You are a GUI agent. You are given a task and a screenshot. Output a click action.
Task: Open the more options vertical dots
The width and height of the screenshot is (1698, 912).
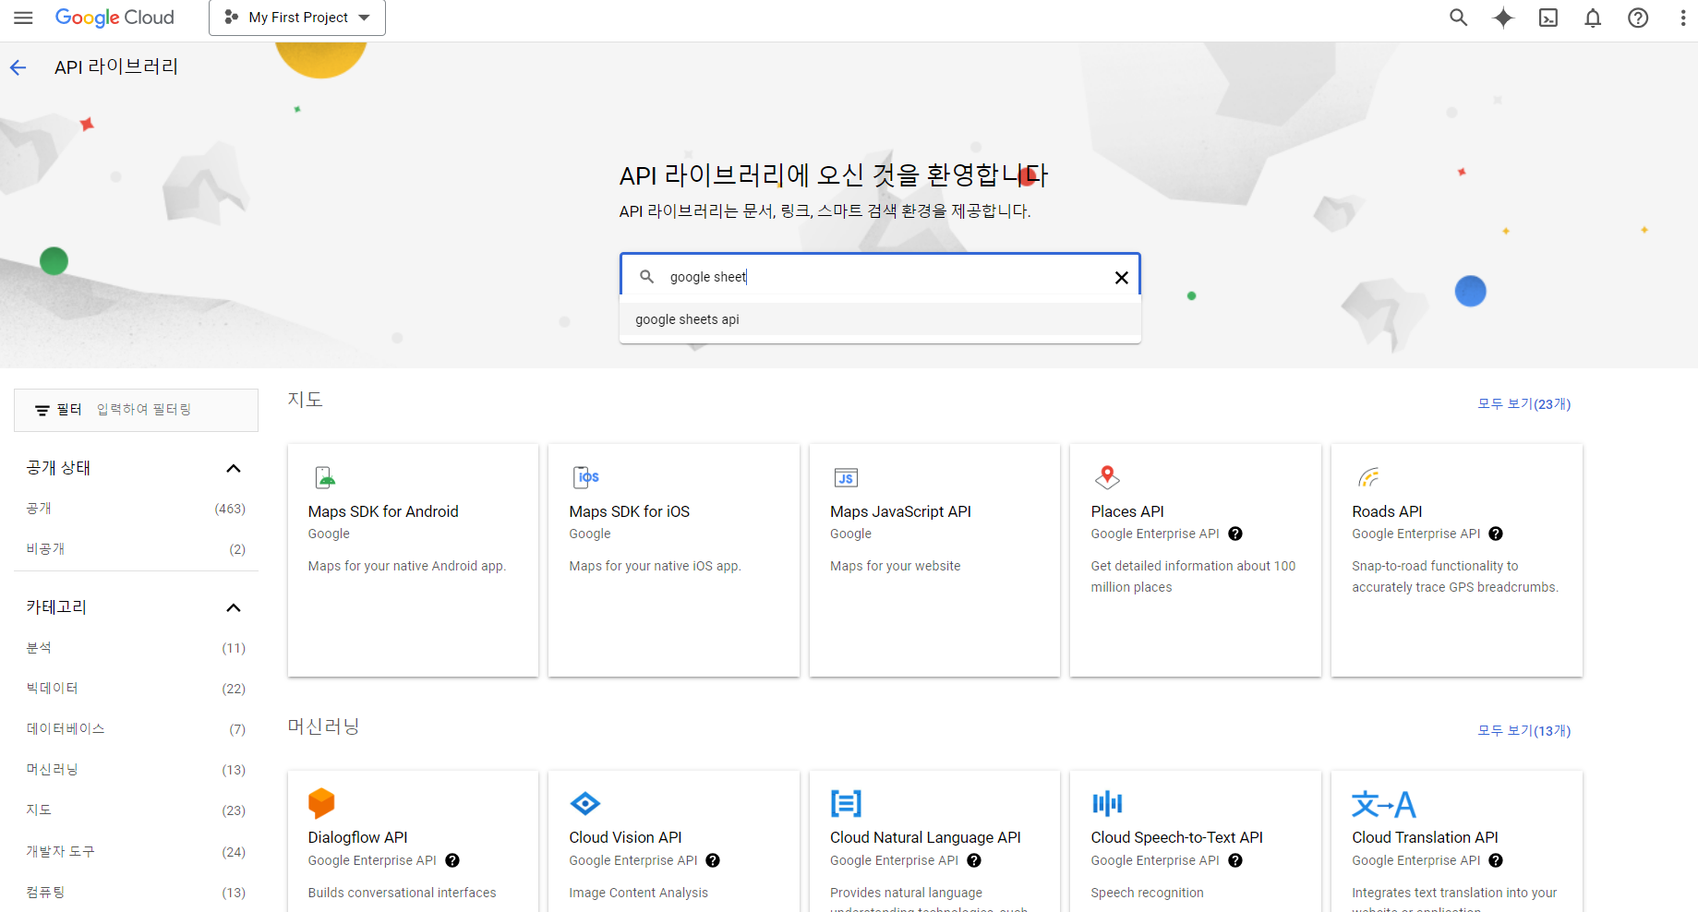click(x=1682, y=18)
